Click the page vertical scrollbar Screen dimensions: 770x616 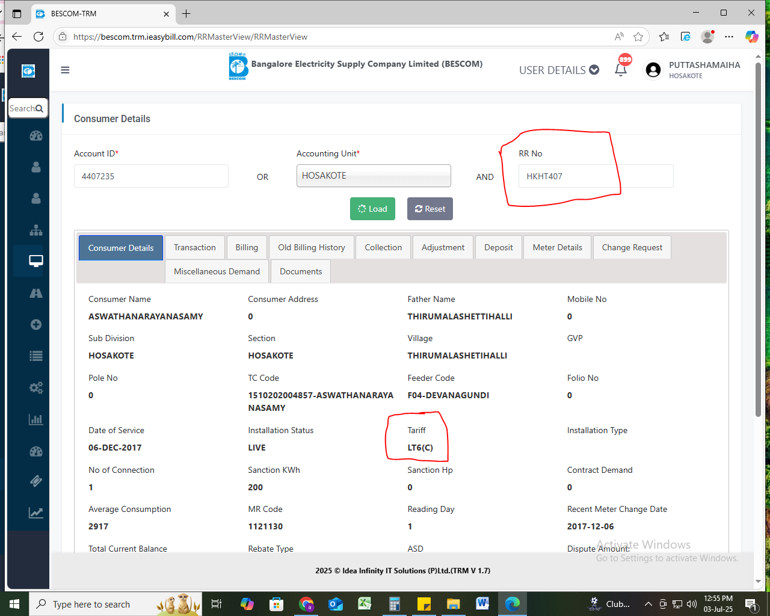click(x=758, y=239)
